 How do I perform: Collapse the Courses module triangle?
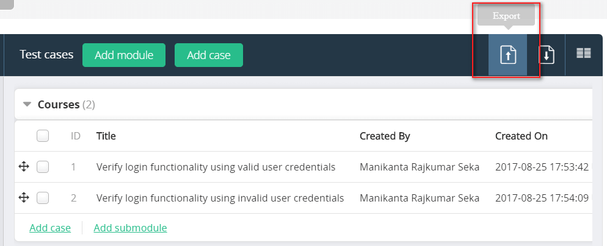27,104
